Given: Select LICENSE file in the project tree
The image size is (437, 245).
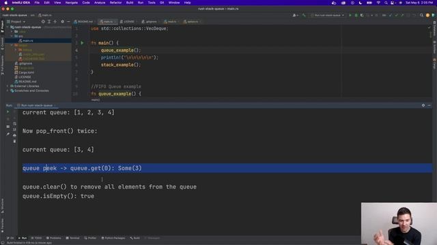Looking at the screenshot, I should [x=25, y=77].
